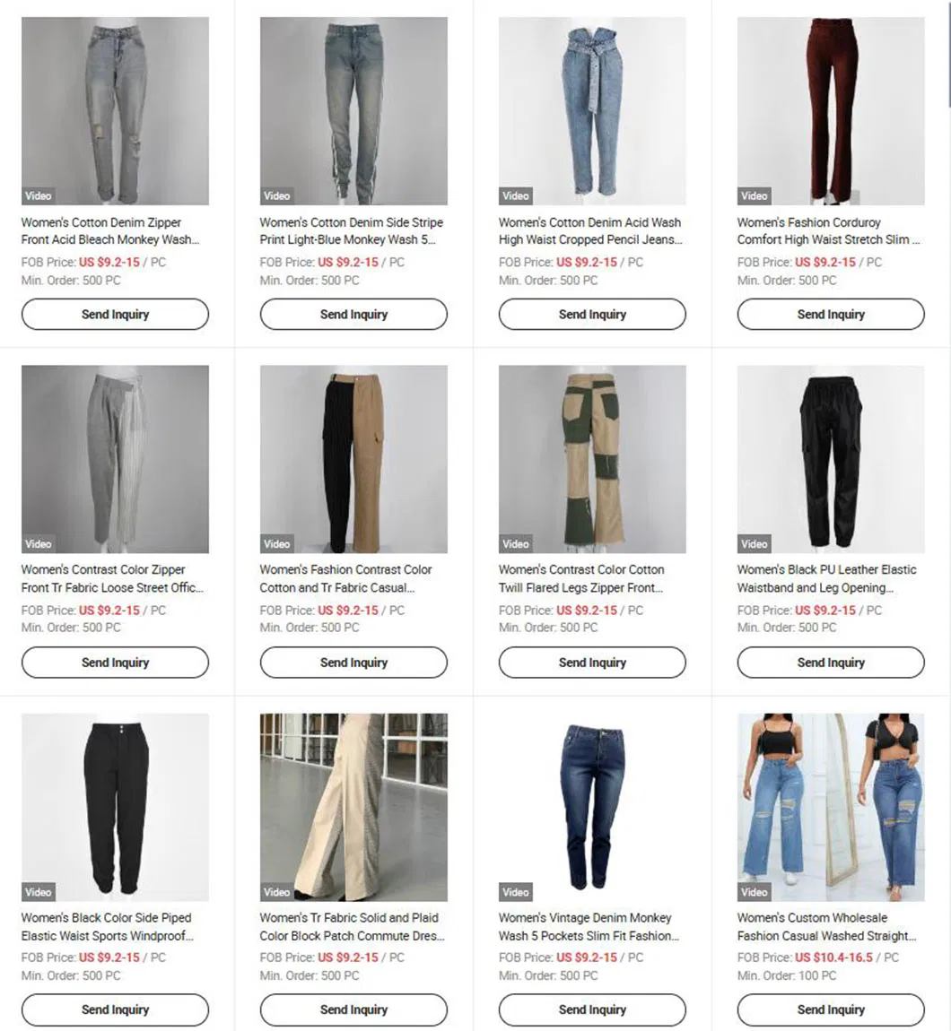Click Video badge on Black PU Leather pants
This screenshot has height=1031, width=951.
[x=754, y=544]
